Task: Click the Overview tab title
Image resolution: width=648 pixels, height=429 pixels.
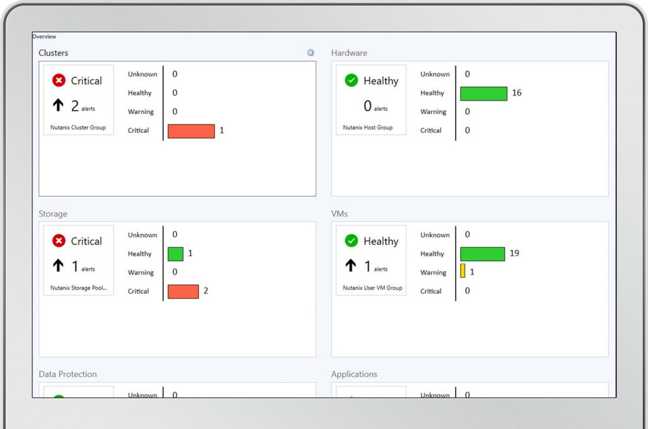Action: [x=44, y=36]
